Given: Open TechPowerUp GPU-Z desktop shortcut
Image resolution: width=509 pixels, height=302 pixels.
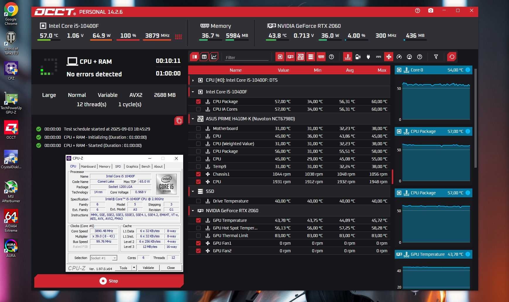Looking at the screenshot, I should point(11,103).
